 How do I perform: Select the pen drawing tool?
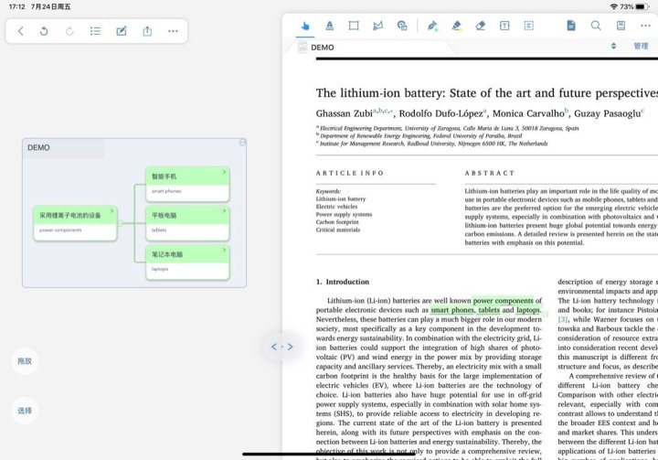(x=432, y=26)
